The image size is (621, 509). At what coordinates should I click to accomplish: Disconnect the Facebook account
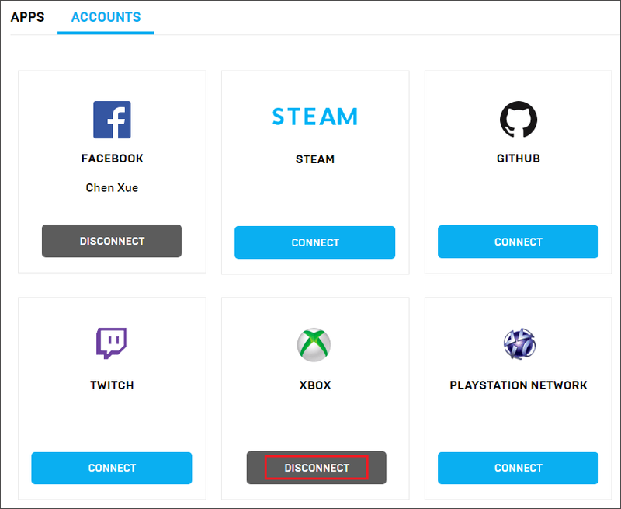pos(112,241)
